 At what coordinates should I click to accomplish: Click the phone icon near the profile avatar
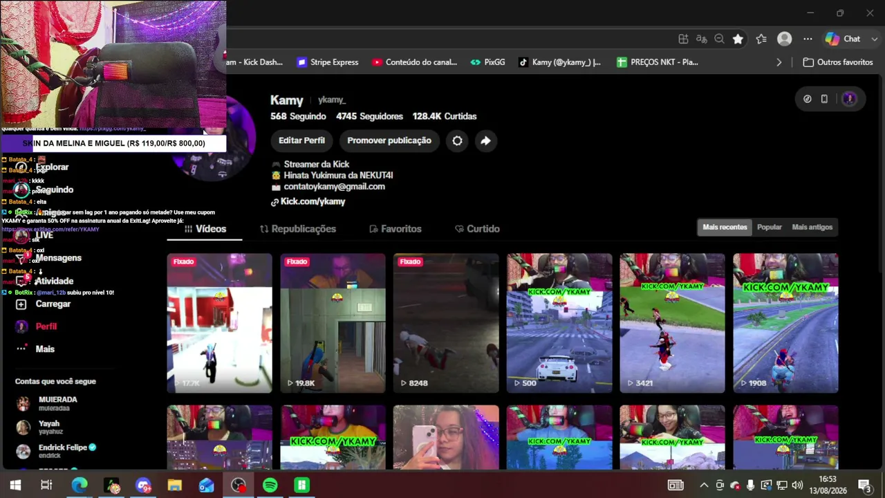coord(824,99)
